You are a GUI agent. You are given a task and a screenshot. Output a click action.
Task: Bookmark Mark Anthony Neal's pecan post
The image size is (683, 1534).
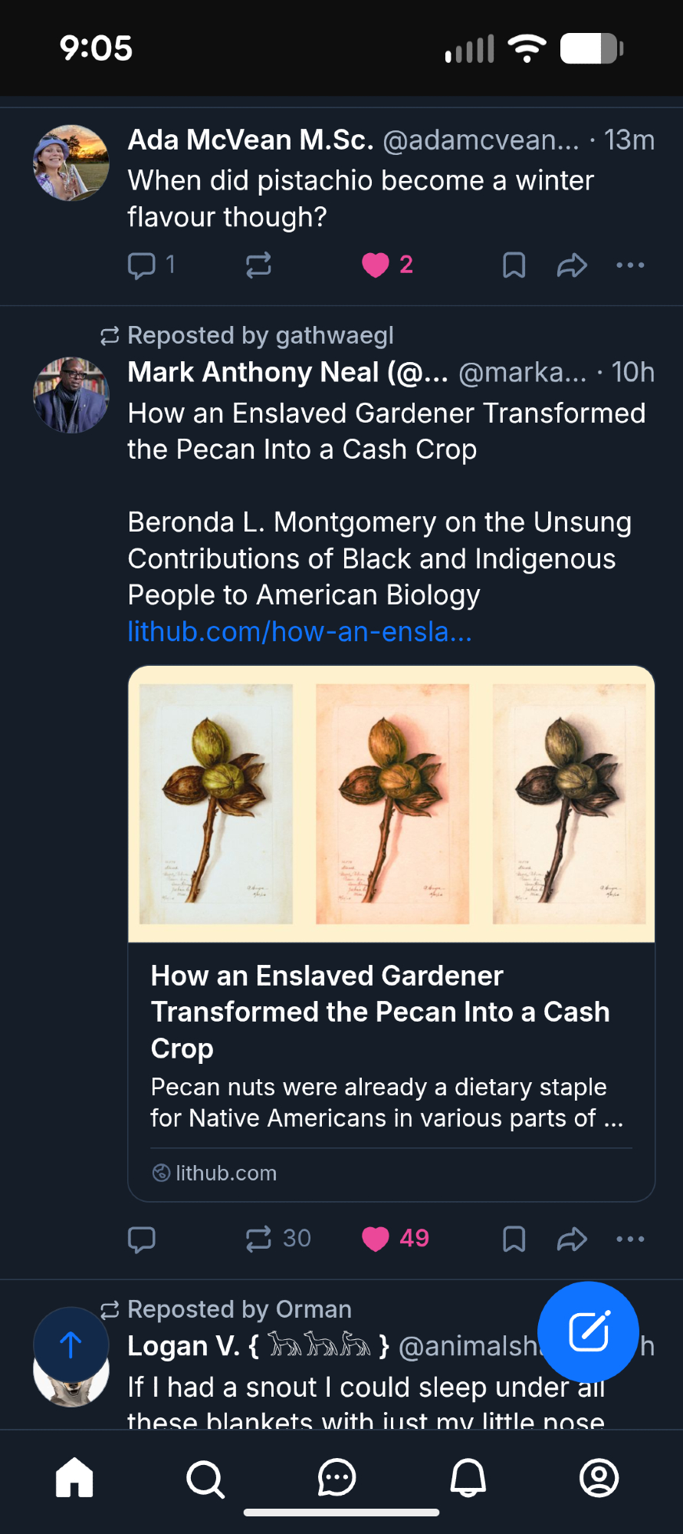tap(514, 1239)
